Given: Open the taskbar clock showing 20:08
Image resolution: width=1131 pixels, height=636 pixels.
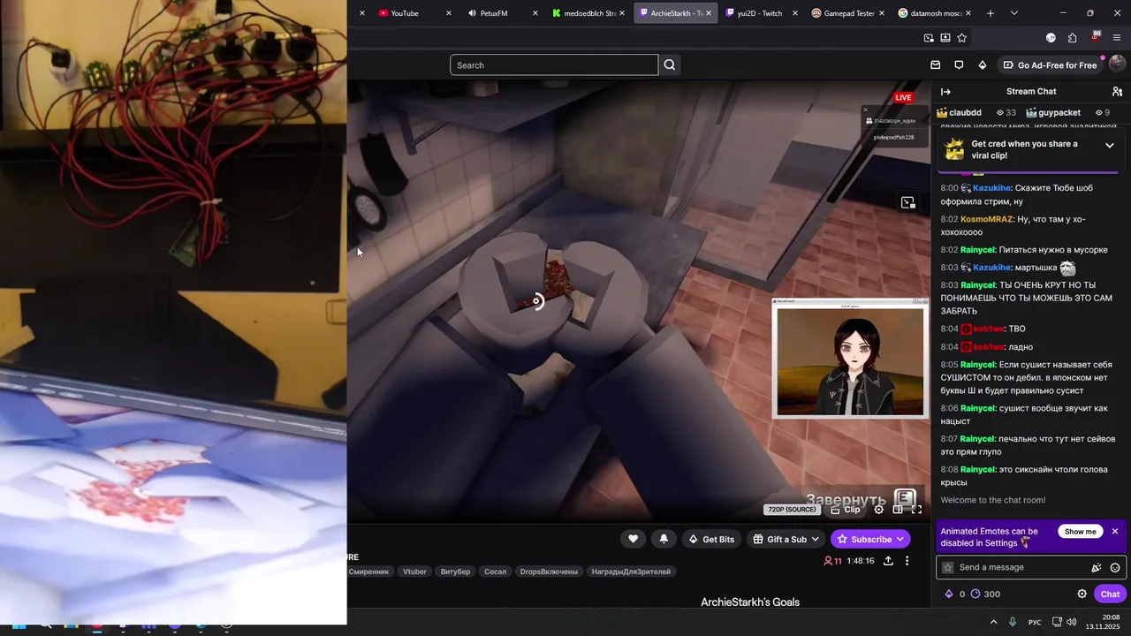Looking at the screenshot, I should click(1104, 622).
